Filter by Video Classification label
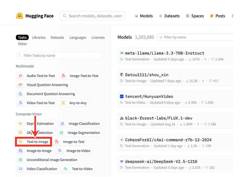The height and width of the screenshot is (177, 251). point(42,169)
